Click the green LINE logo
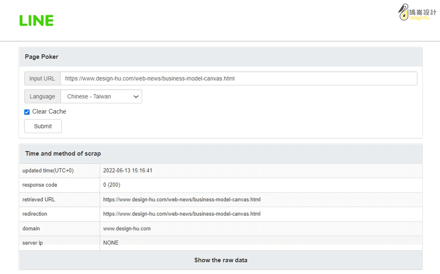This screenshot has height=274, width=440. [37, 20]
